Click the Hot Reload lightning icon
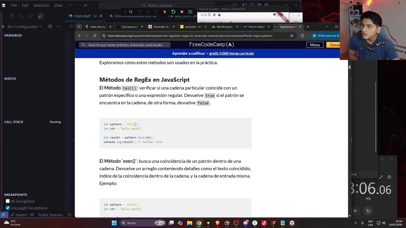The height and width of the screenshot is (228, 406). pos(165,12)
